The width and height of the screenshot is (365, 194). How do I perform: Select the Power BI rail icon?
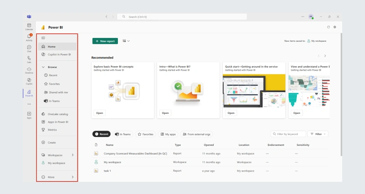pos(29,93)
